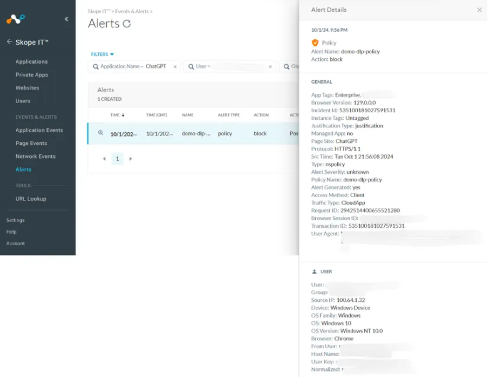
Task: Collapse the sidebar with double chevron
Action: tap(66, 19)
